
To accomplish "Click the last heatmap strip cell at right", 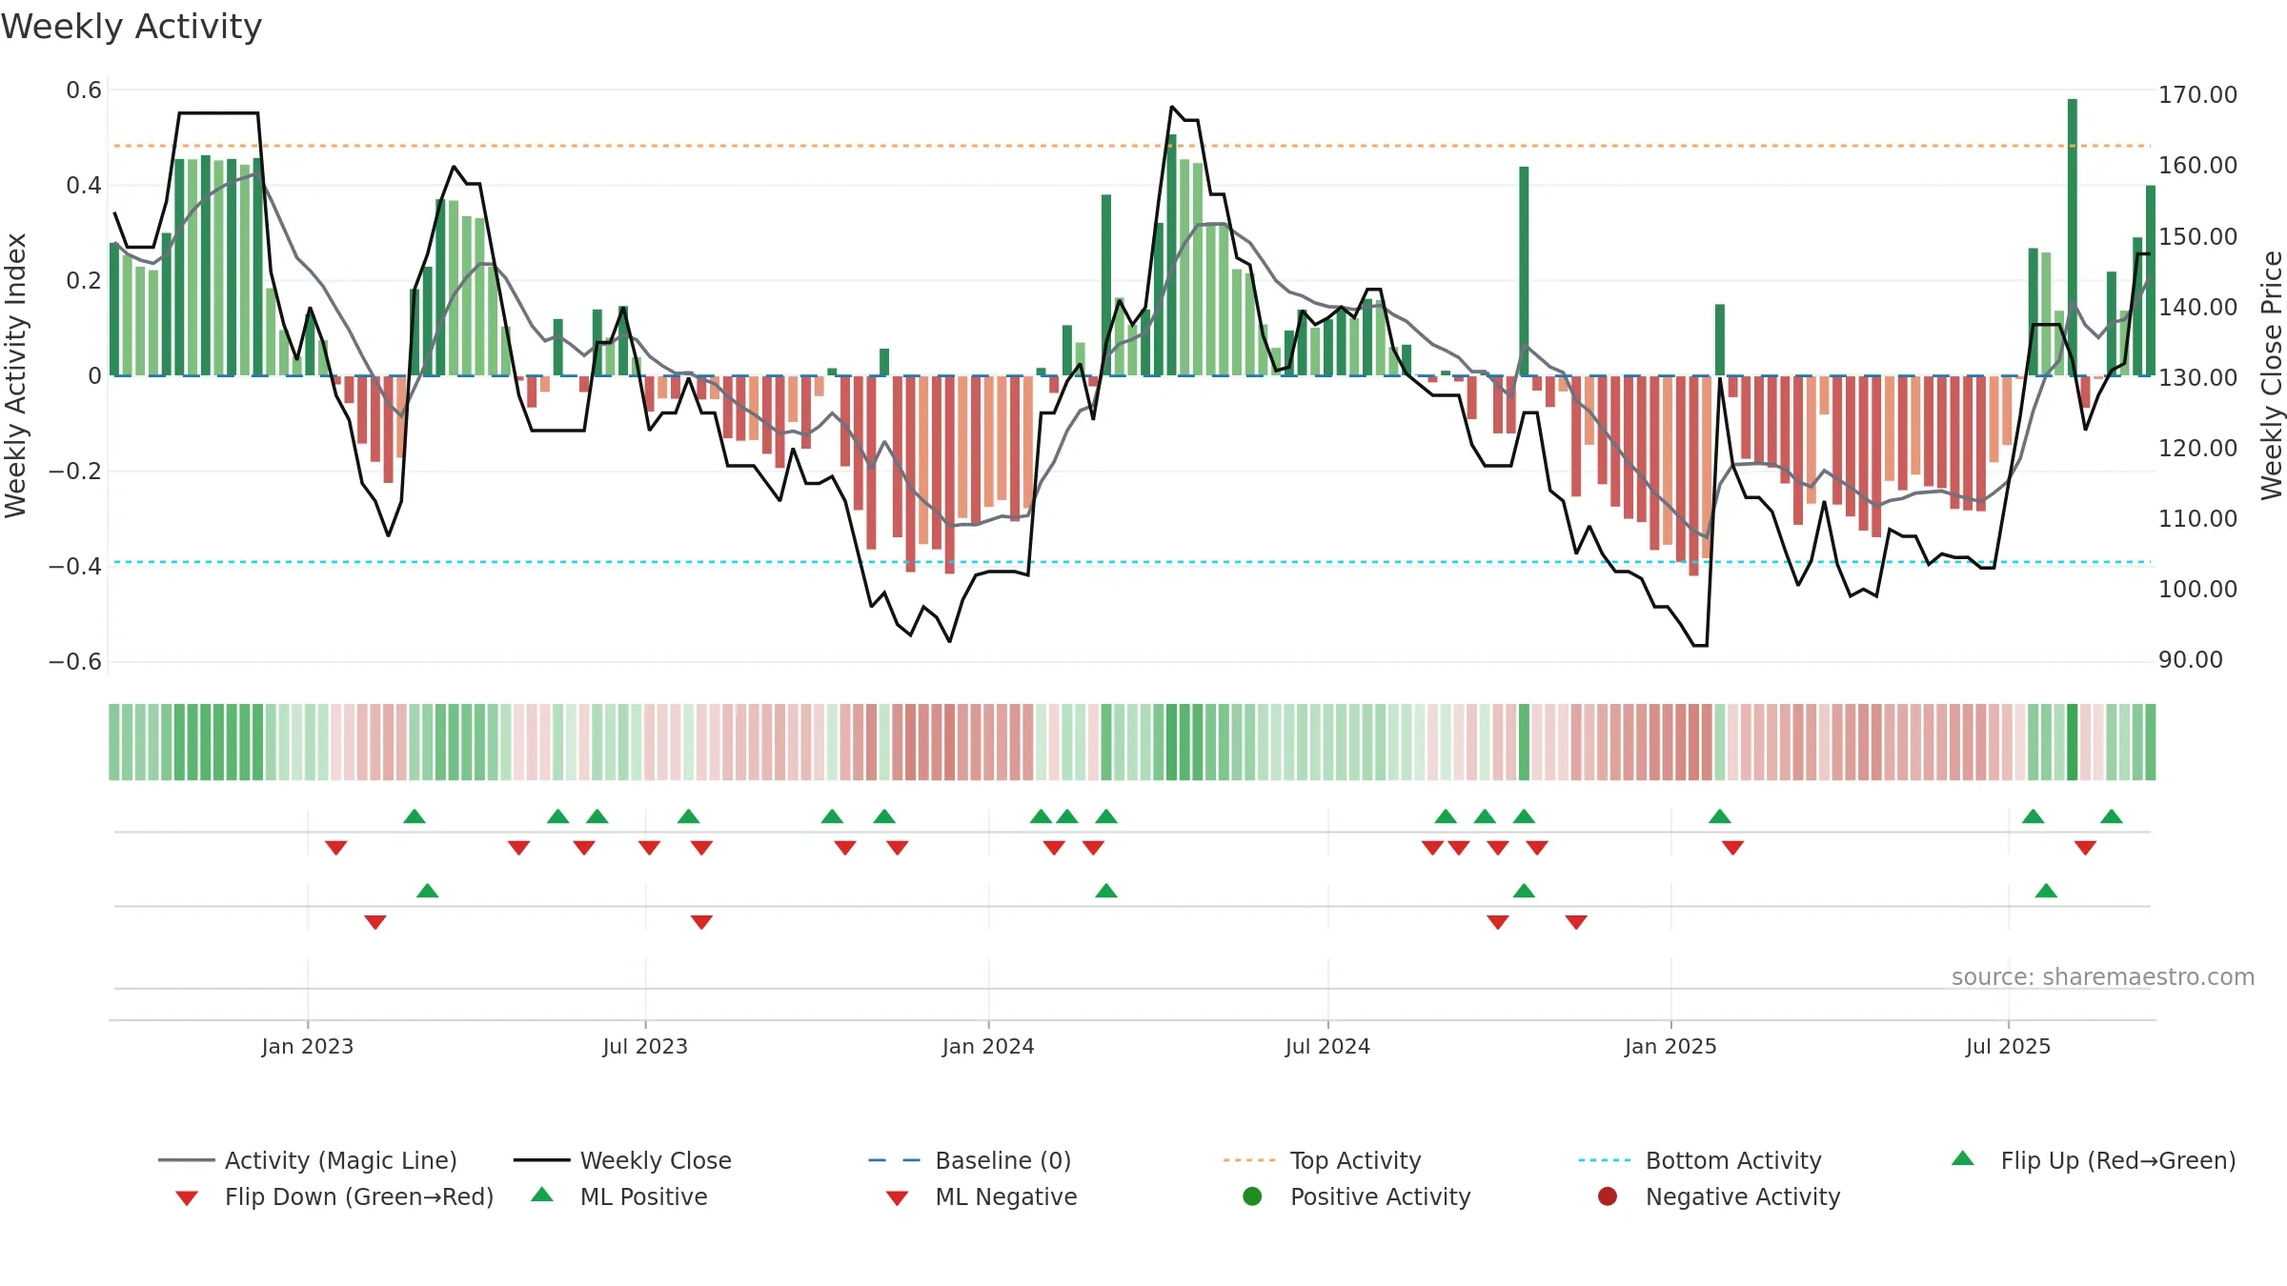I will pos(2151,742).
